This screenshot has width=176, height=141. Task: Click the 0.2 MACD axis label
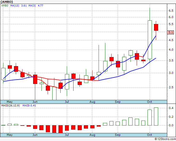171,117
